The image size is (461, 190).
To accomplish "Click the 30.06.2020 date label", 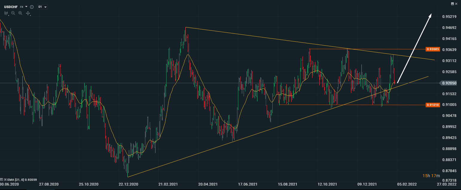I will click(9, 185).
